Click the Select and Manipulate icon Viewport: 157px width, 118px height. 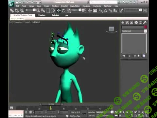[x=90, y=10]
